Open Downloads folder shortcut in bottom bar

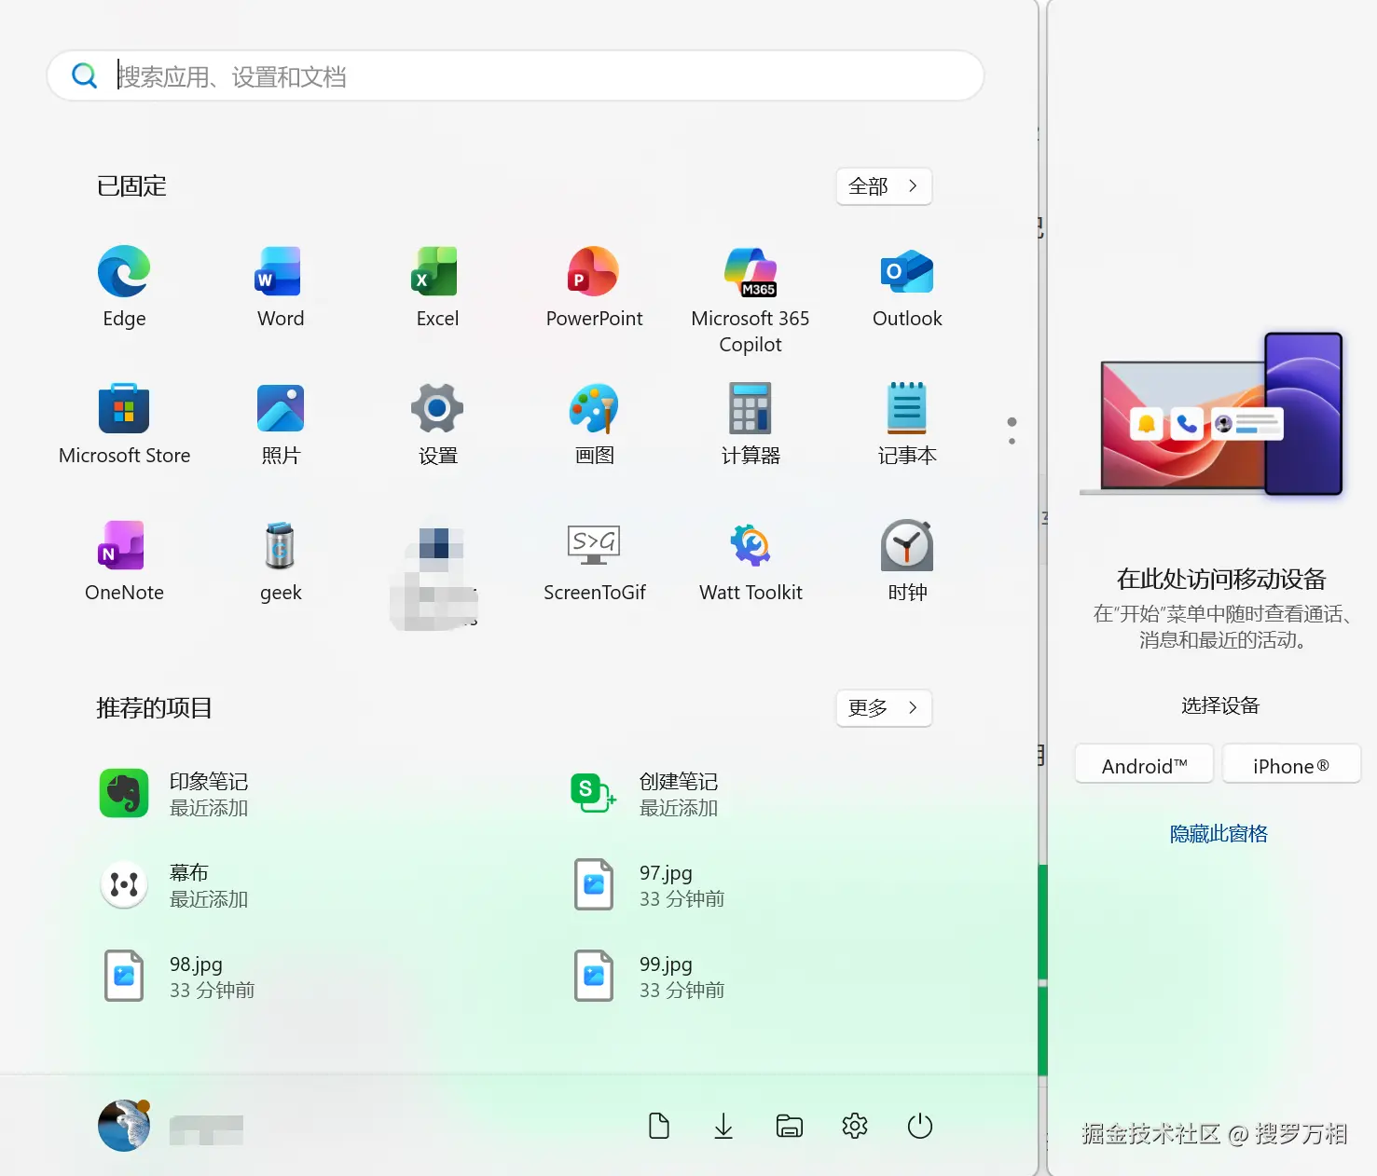click(723, 1126)
